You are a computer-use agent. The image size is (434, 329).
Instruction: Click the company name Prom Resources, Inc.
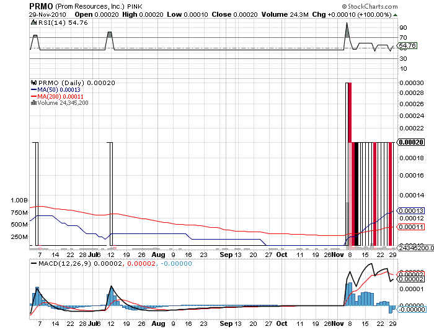click(x=91, y=6)
